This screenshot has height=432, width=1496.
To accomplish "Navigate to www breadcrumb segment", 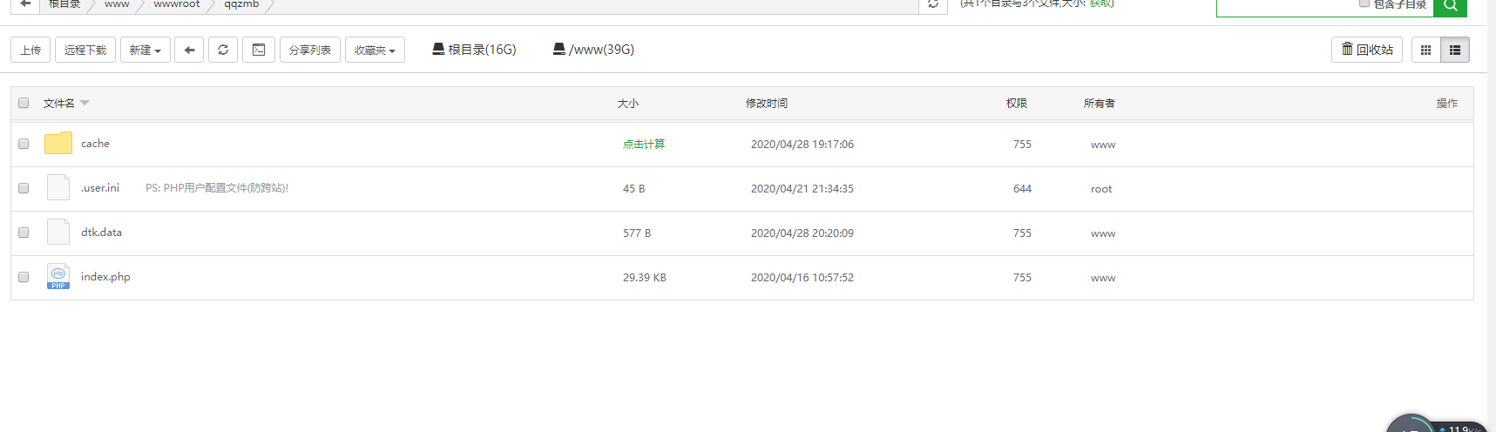I will tap(117, 4).
